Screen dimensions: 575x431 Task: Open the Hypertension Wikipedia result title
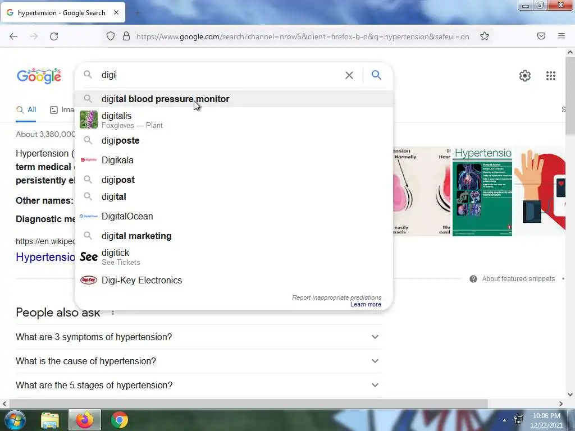click(45, 257)
